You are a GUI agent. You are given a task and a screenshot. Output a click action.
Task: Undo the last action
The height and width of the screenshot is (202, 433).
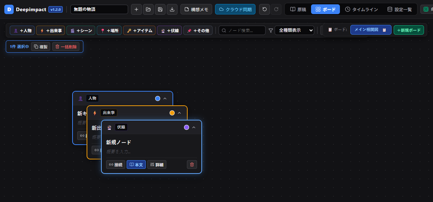(x=264, y=9)
